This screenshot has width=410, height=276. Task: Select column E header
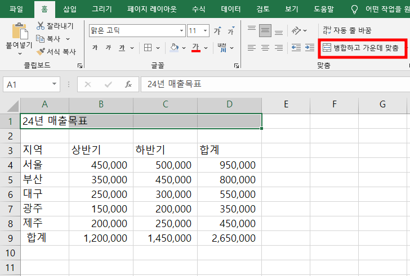click(286, 105)
